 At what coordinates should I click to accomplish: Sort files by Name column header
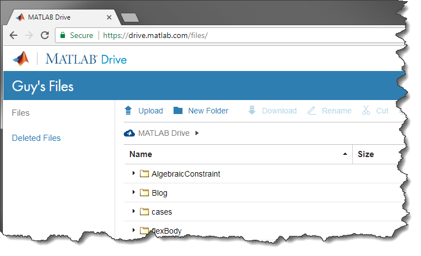(x=141, y=154)
